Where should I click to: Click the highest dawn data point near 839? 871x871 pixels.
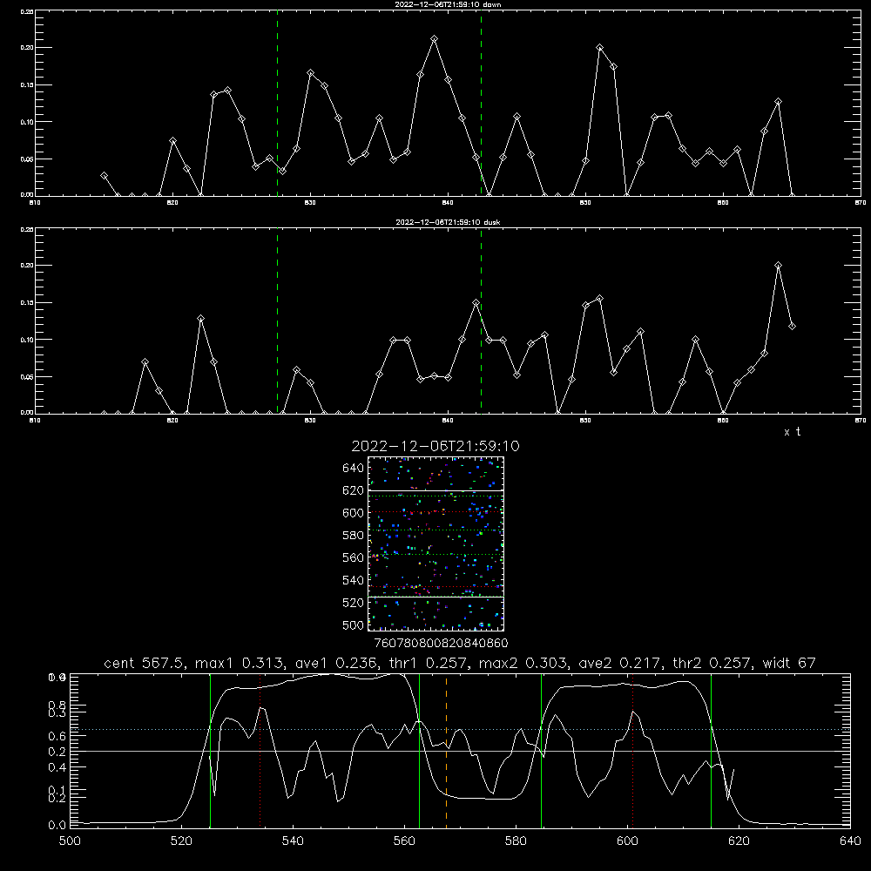coord(435,39)
